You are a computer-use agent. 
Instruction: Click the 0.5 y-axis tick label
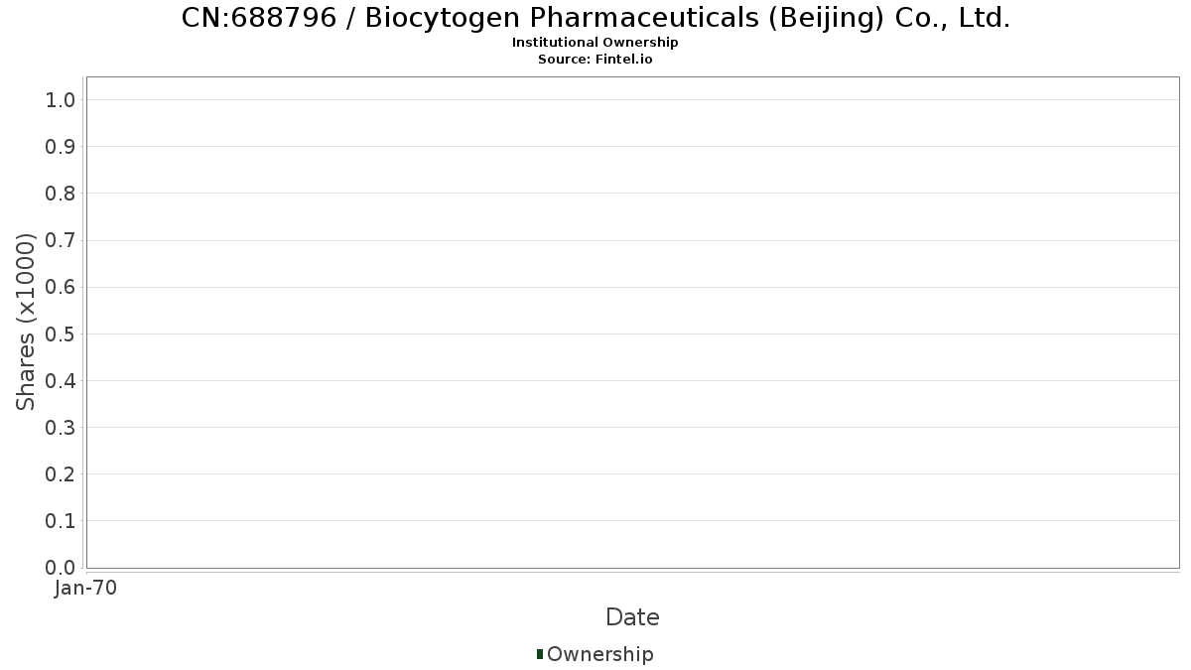point(61,334)
